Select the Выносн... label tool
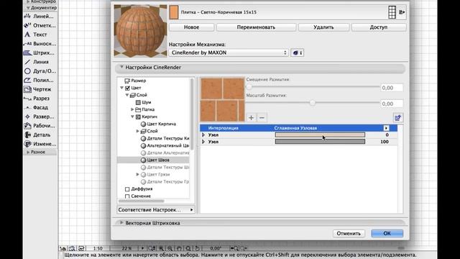Viewport: 460px width, 259px height. pyautogui.click(x=40, y=44)
